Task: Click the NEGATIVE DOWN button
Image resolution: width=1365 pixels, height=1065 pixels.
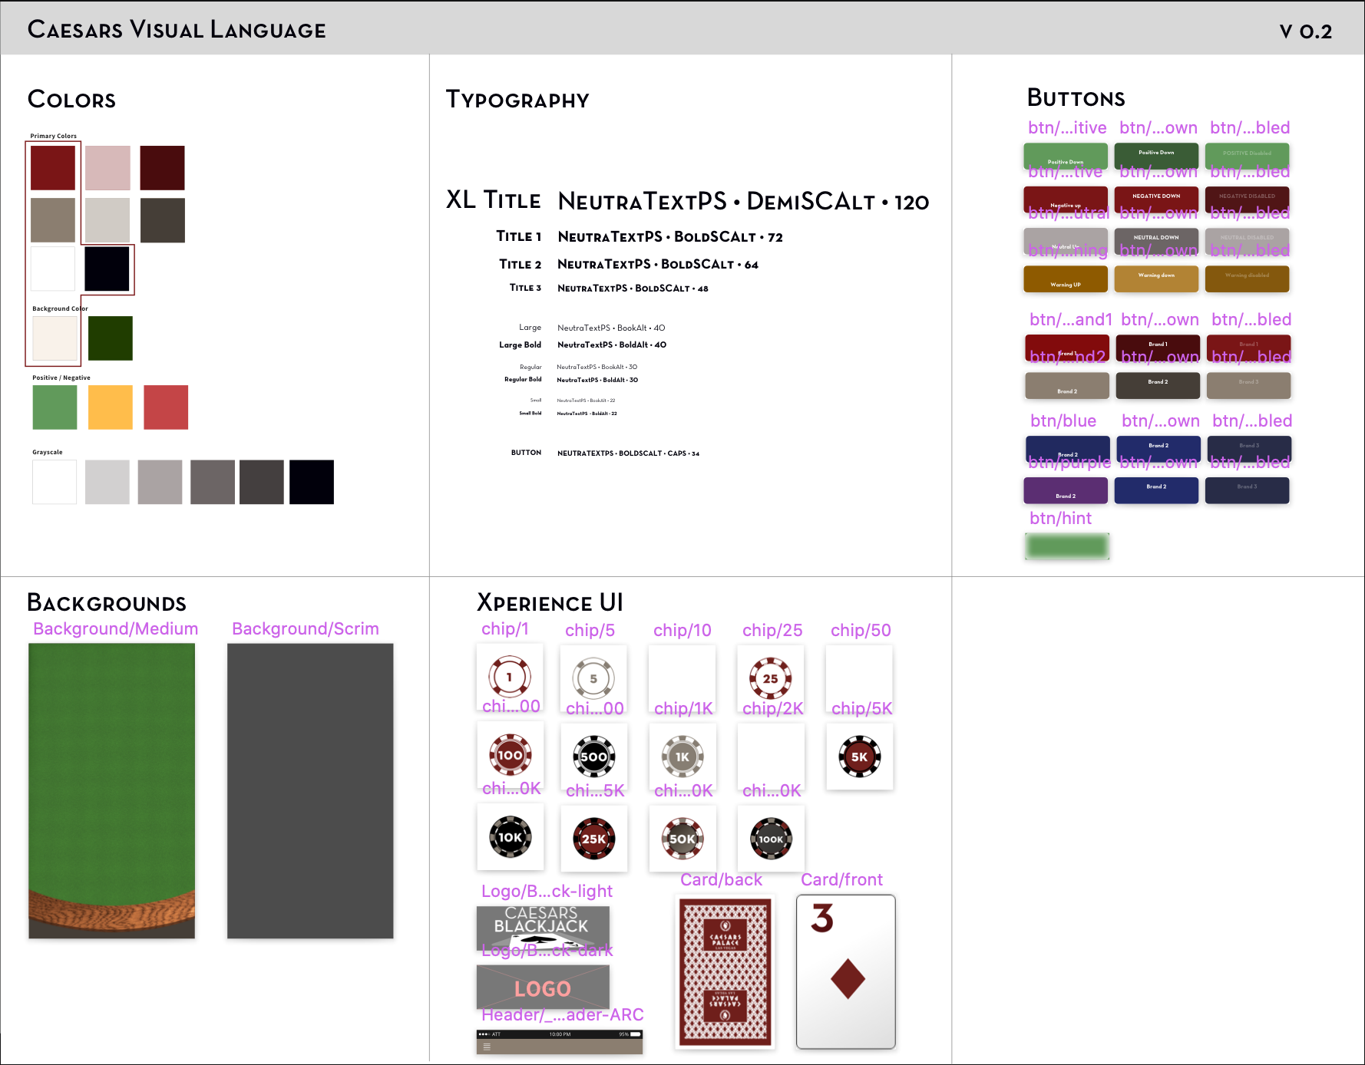Action: click(x=1156, y=199)
